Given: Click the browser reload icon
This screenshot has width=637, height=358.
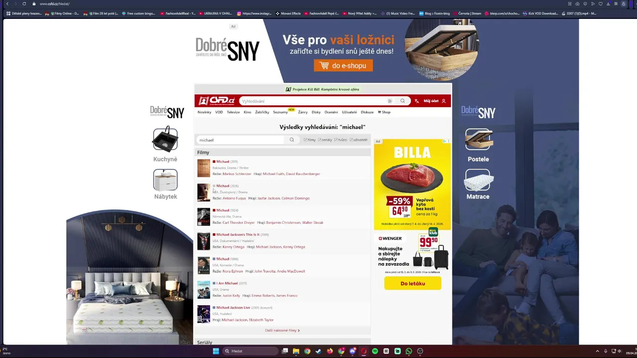Looking at the screenshot, I should point(24,3).
